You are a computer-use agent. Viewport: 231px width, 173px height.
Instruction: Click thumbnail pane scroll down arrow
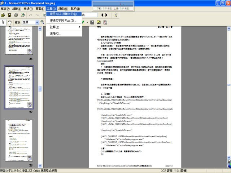pyautogui.click(x=40, y=166)
